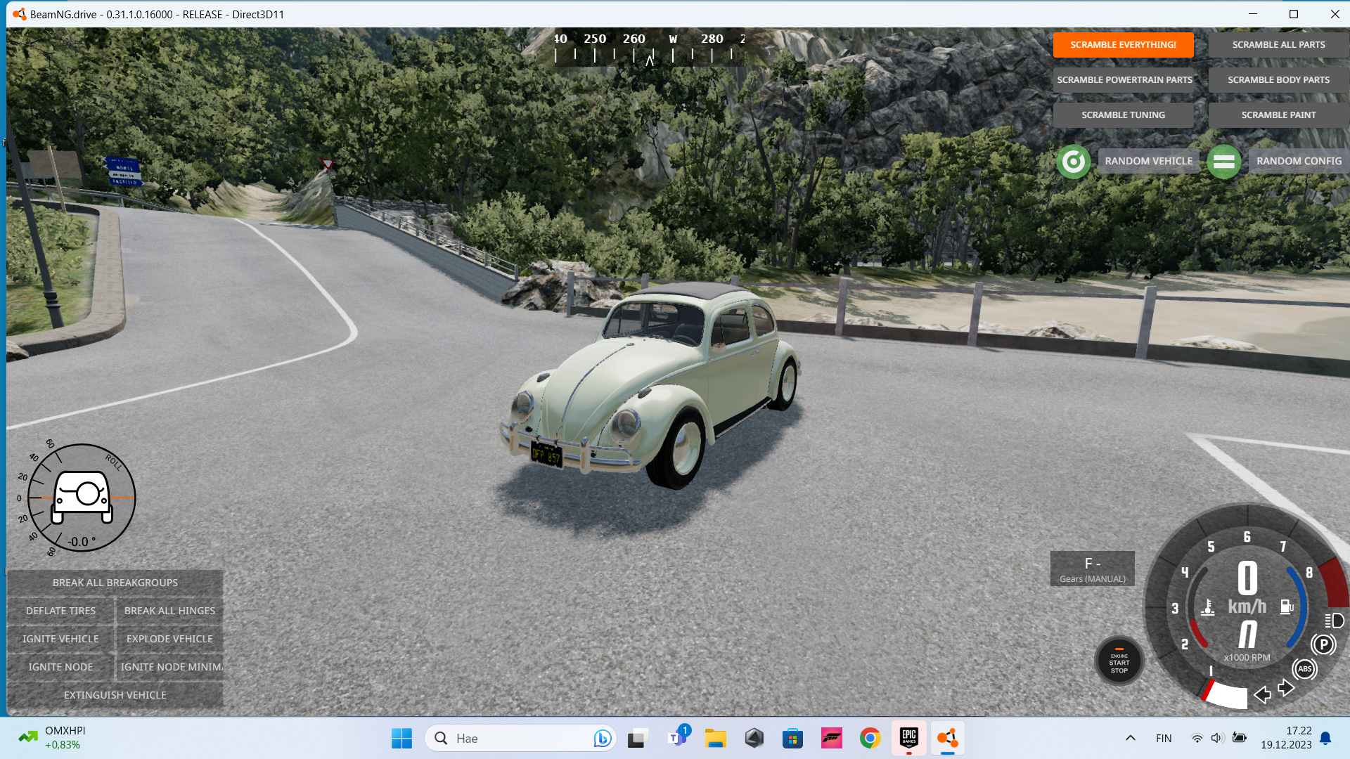Viewport: 1350px width, 759px height.
Task: Click Extinguish Vehicle button
Action: click(x=115, y=695)
